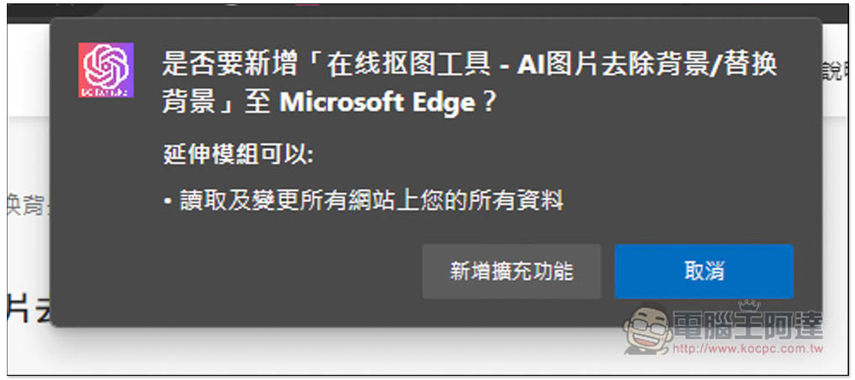Click the 延伸模組可以: label
The height and width of the screenshot is (380, 855).
point(239,155)
